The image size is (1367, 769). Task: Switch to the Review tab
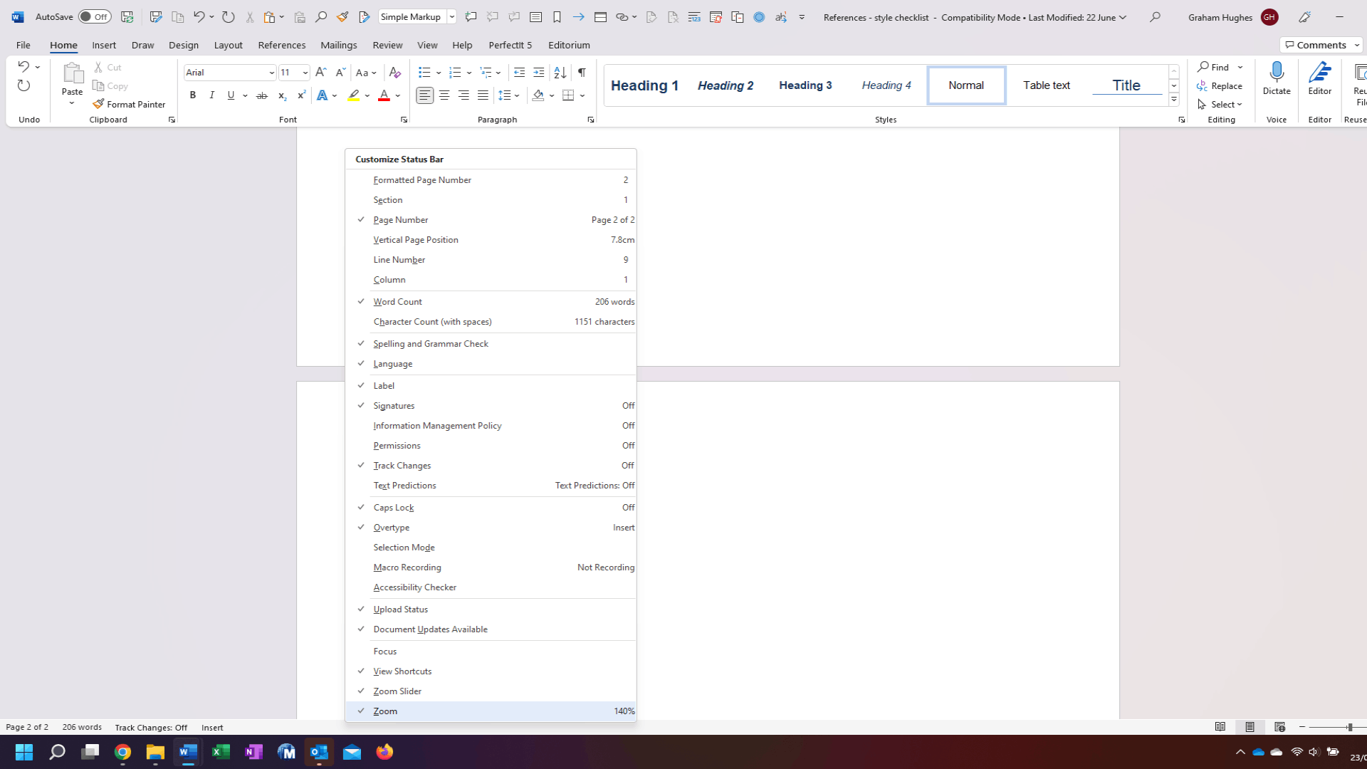[387, 45]
